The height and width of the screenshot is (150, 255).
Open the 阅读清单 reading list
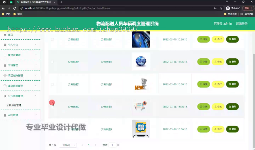[x=247, y=14]
